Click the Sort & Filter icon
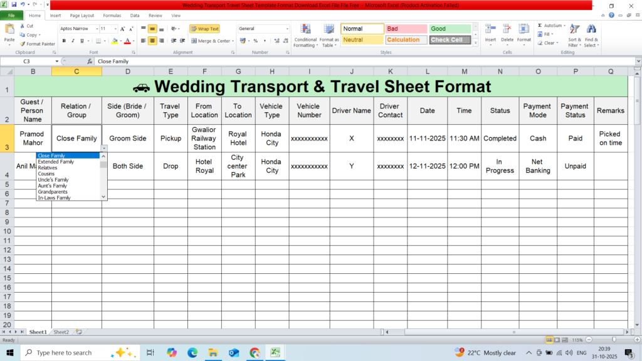This screenshot has height=361, width=642. click(x=574, y=35)
